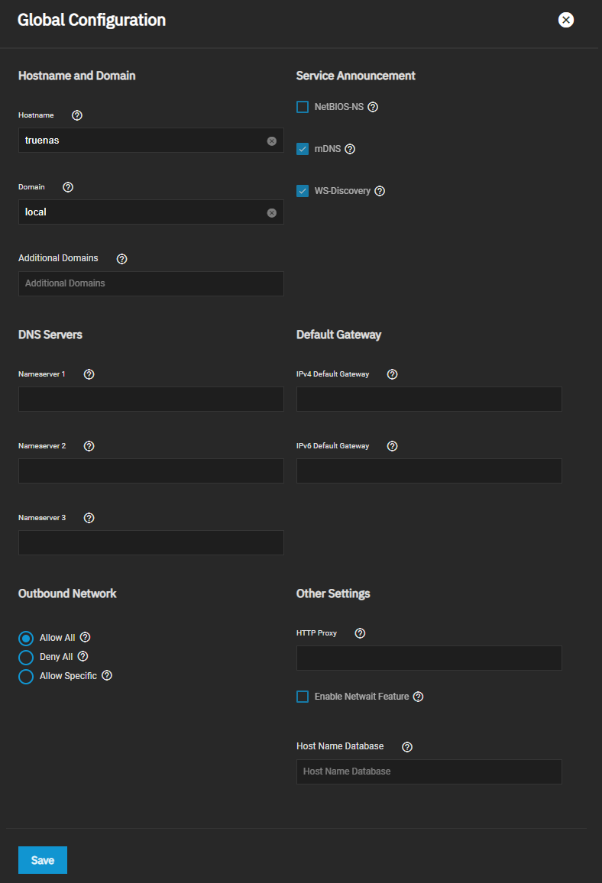This screenshot has width=602, height=883.
Task: Close the Global Configuration panel
Action: (566, 20)
